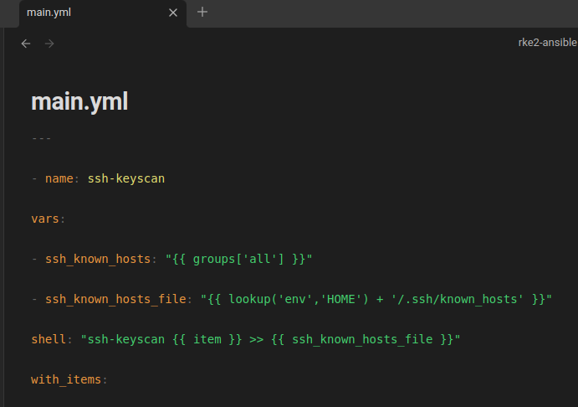Click the ssh_known_hosts groups['all'] line
Viewport: 578px width, 407px height.
[x=171, y=259]
